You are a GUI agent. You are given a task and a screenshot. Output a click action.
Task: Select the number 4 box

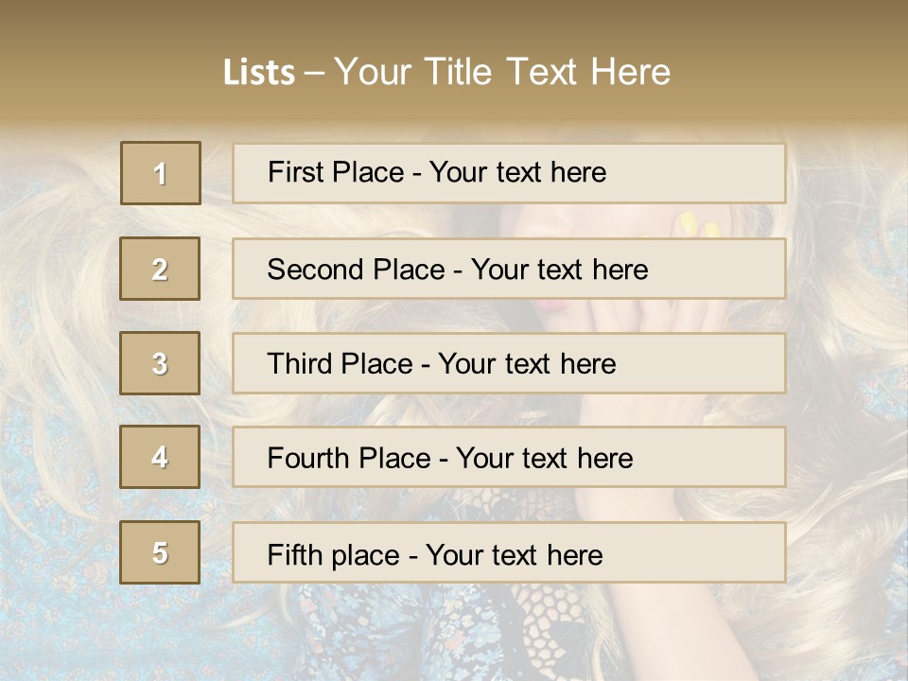coord(160,457)
